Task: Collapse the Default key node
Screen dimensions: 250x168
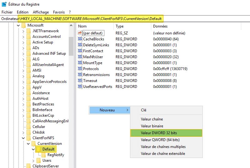Action: pyautogui.click(x=33, y=149)
